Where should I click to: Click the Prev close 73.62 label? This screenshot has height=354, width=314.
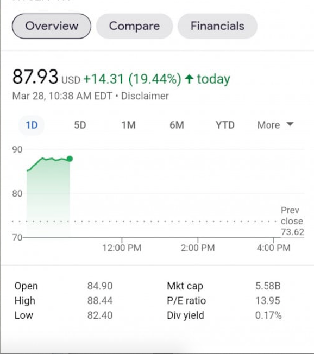pos(292,221)
